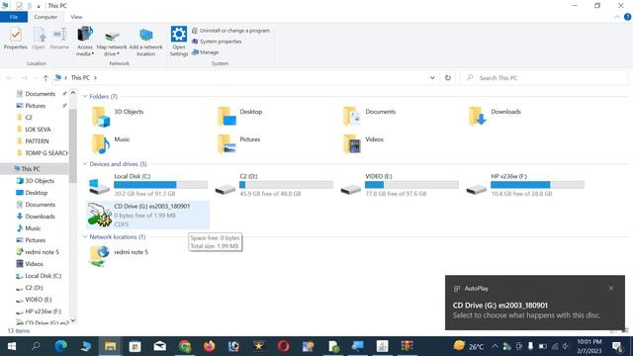Launch Microsoft Edge from taskbar
633x356 pixels.
61,346
